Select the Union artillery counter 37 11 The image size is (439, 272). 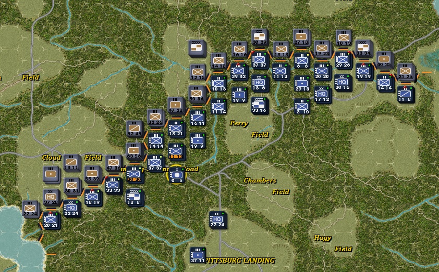click(x=198, y=255)
